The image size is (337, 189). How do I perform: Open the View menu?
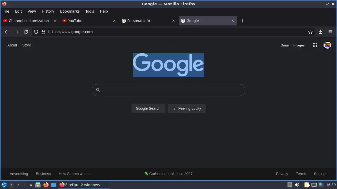pyautogui.click(x=32, y=11)
